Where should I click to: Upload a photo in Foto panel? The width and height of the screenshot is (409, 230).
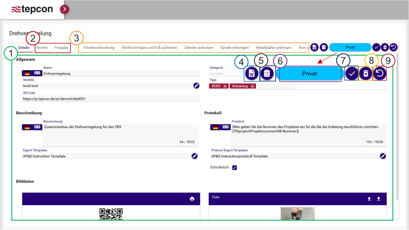369,199
